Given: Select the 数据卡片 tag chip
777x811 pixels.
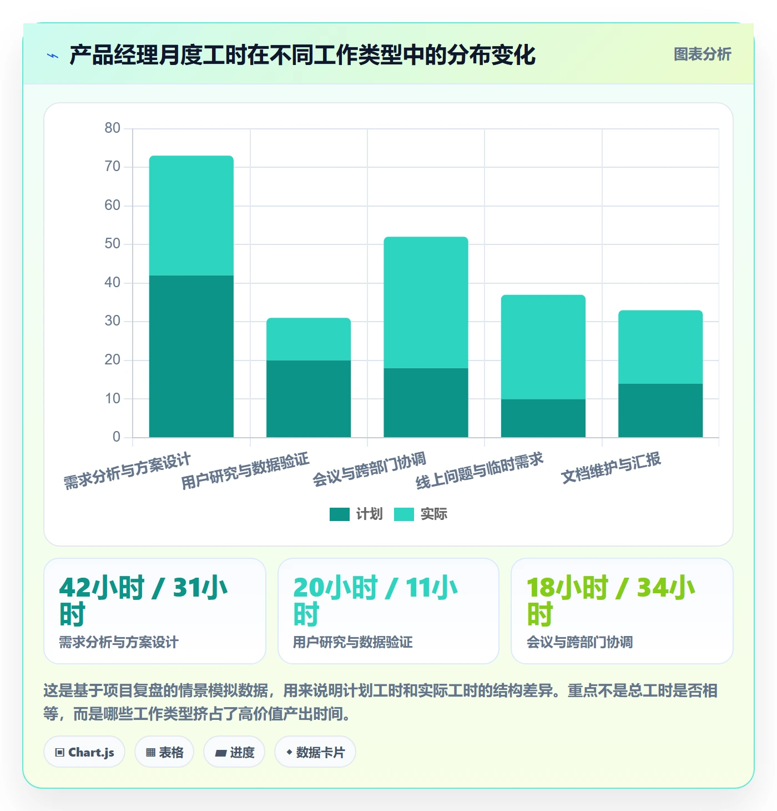Looking at the screenshot, I should tap(315, 752).
